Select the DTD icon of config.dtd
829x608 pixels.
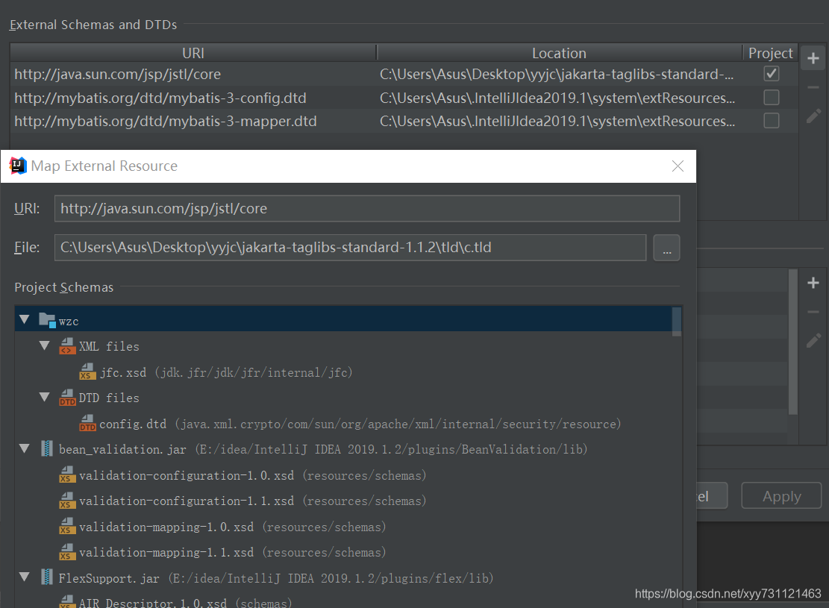pyautogui.click(x=87, y=423)
